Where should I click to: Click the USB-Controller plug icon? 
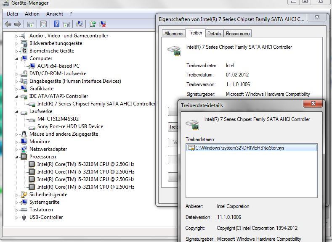(x=24, y=217)
